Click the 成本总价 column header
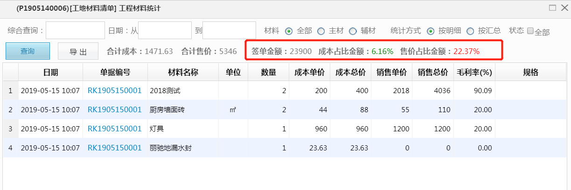Viewport: 571px width, 190px height. tap(350, 72)
